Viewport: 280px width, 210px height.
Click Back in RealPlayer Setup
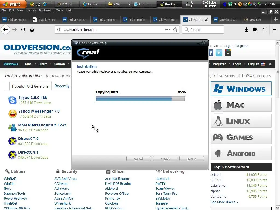(165, 159)
